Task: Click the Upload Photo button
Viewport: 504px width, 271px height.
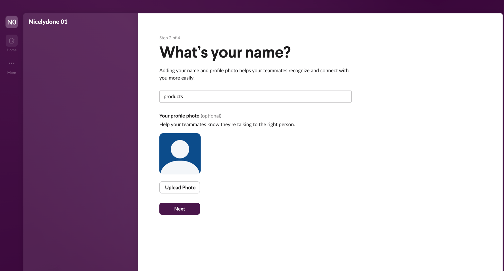Action: [x=180, y=187]
